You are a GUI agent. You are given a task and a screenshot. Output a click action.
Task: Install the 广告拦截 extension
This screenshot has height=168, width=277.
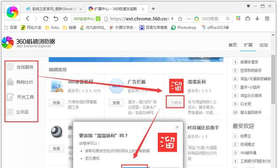116,103
